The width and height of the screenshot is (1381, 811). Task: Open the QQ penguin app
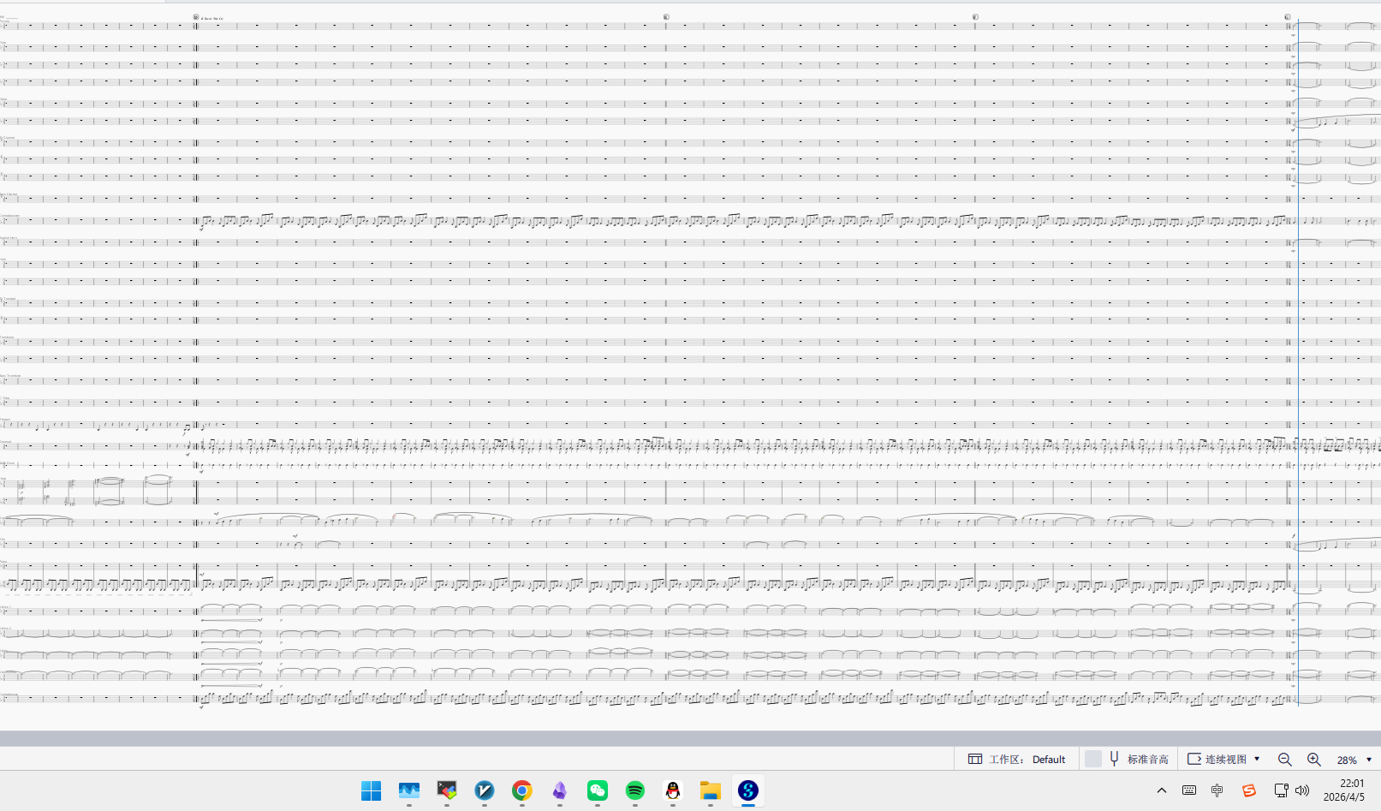[673, 790]
